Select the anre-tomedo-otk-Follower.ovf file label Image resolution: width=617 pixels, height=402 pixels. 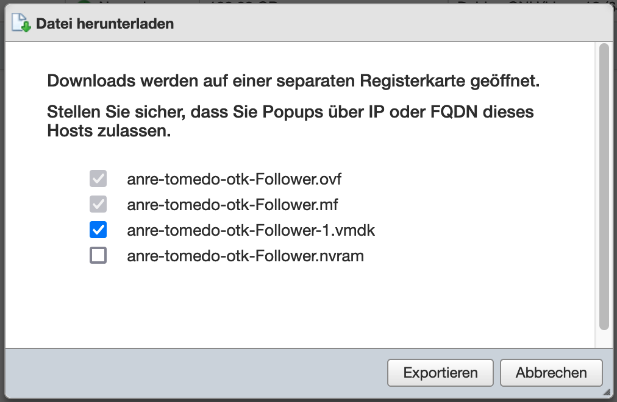coord(234,179)
